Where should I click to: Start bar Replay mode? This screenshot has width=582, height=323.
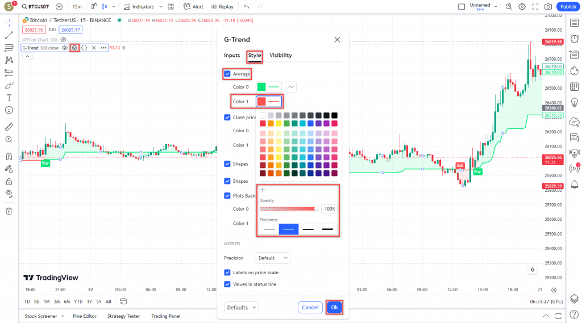222,7
